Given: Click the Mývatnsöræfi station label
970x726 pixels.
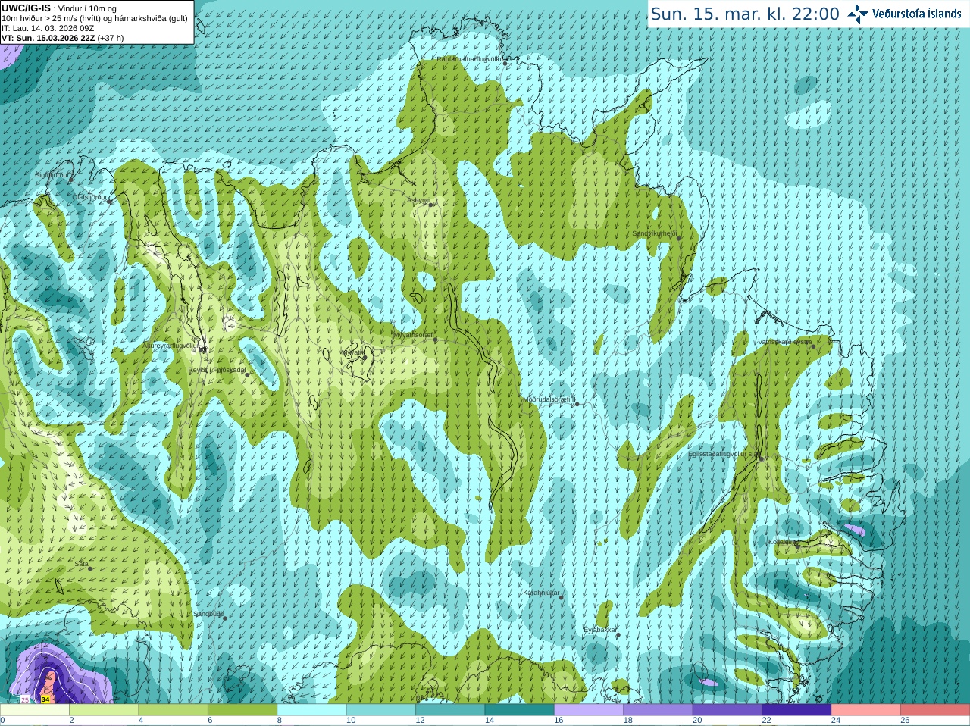Looking at the screenshot, I should [413, 335].
